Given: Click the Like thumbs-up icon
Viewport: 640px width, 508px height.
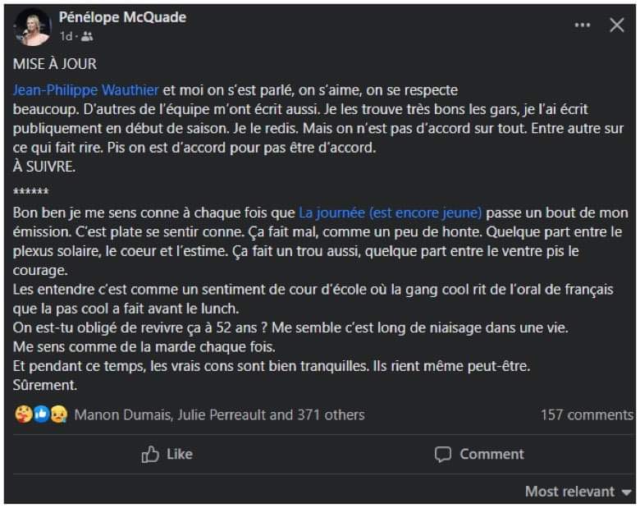Looking at the screenshot, I should (x=150, y=454).
